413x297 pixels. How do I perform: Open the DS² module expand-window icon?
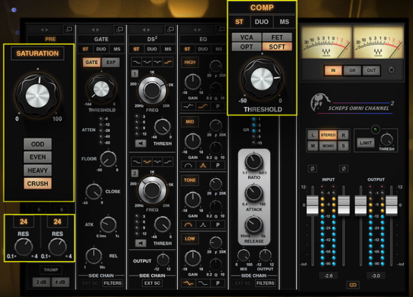[171, 29]
